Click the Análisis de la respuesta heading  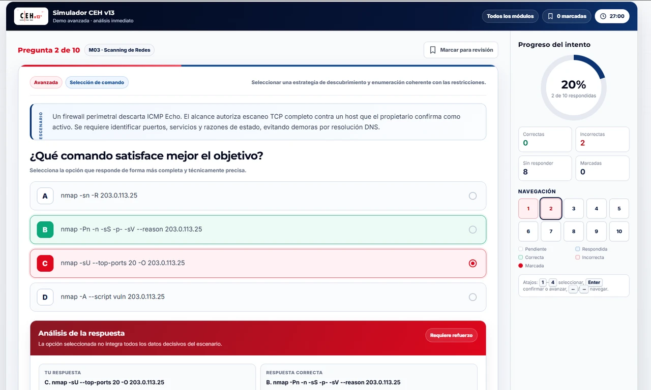point(81,333)
